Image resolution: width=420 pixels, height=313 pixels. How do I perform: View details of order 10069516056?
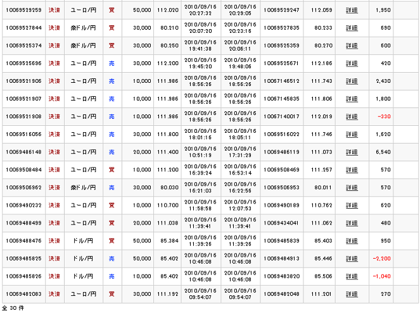[x=352, y=134]
